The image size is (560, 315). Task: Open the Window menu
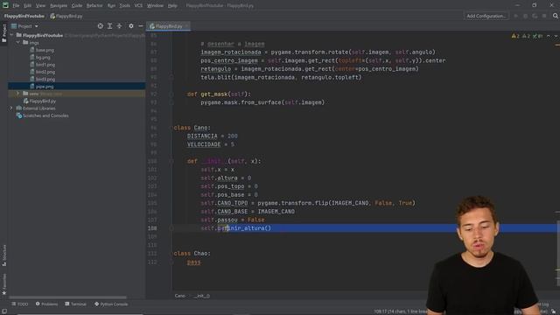[x=156, y=6]
